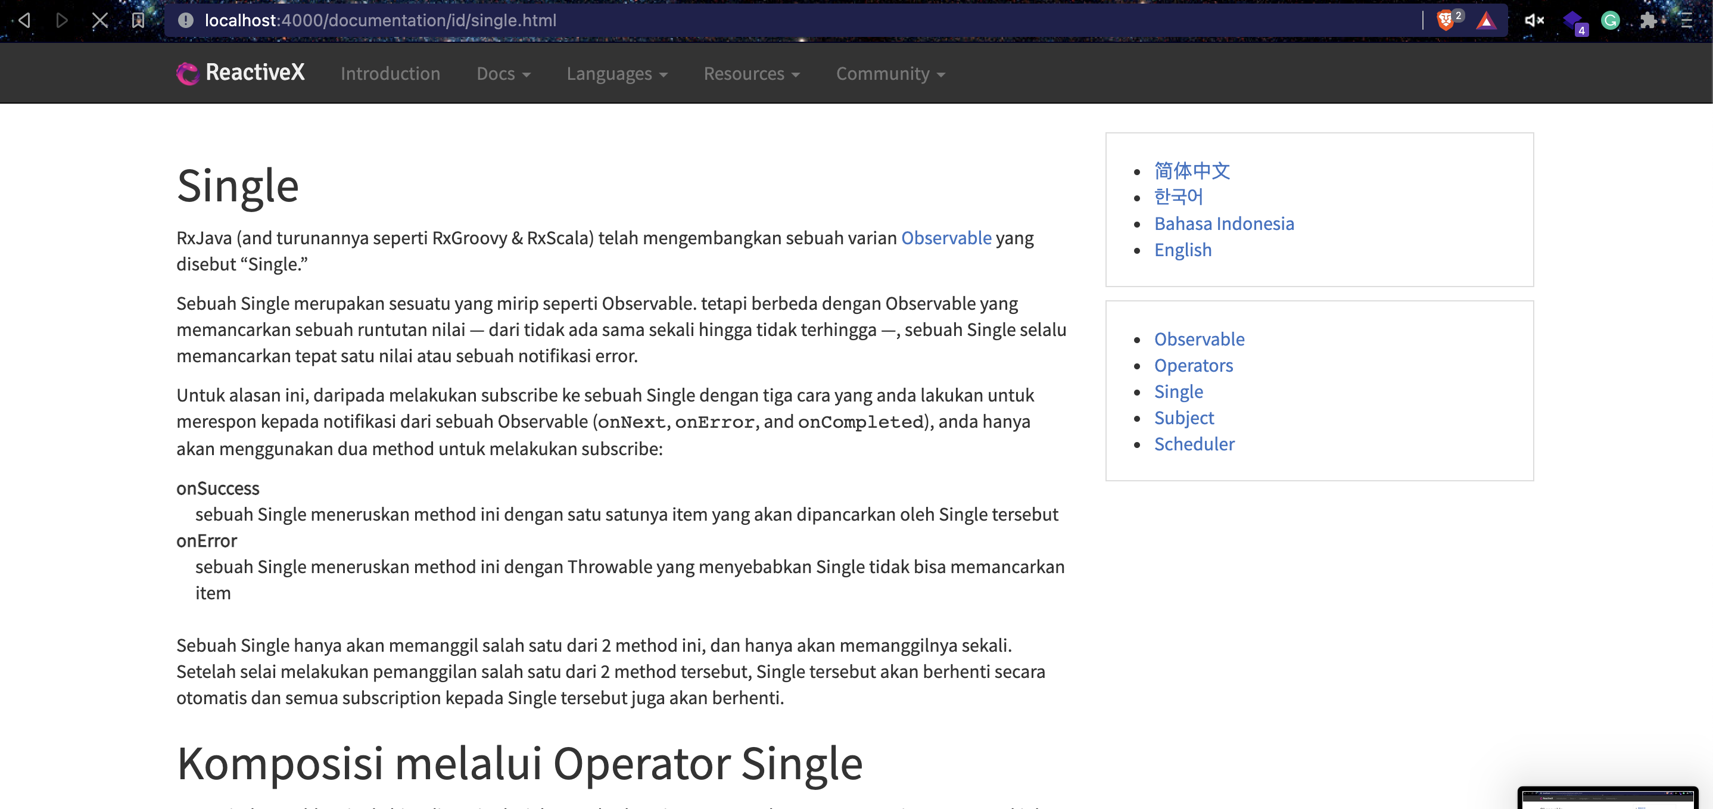Viewport: 1713px width, 809px height.
Task: Open Brave Shields lion icon
Action: [1446, 20]
